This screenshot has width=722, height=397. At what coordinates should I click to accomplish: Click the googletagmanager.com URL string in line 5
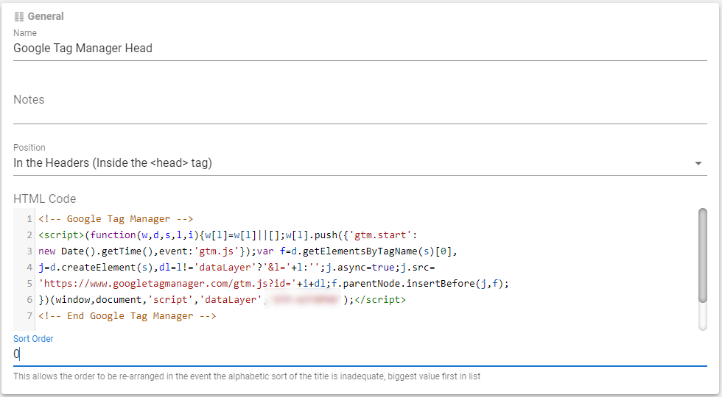pos(167,284)
